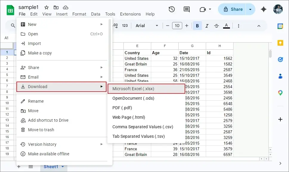
Task: Choose Rename in File menu
Action: click(61, 101)
